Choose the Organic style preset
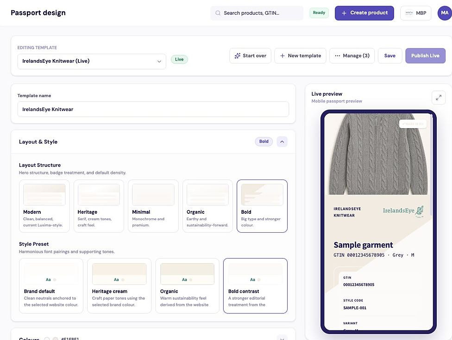Viewport: 452px width, 340px height. [187, 285]
